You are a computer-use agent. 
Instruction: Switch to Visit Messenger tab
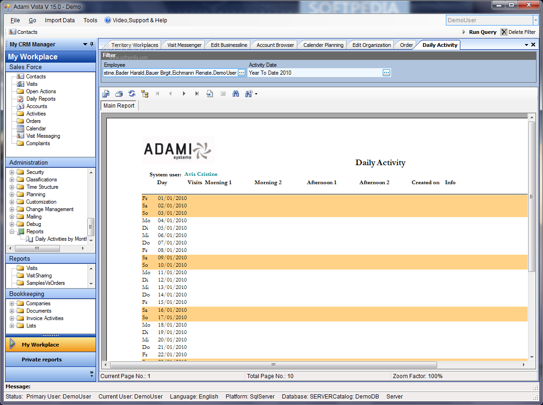[184, 45]
